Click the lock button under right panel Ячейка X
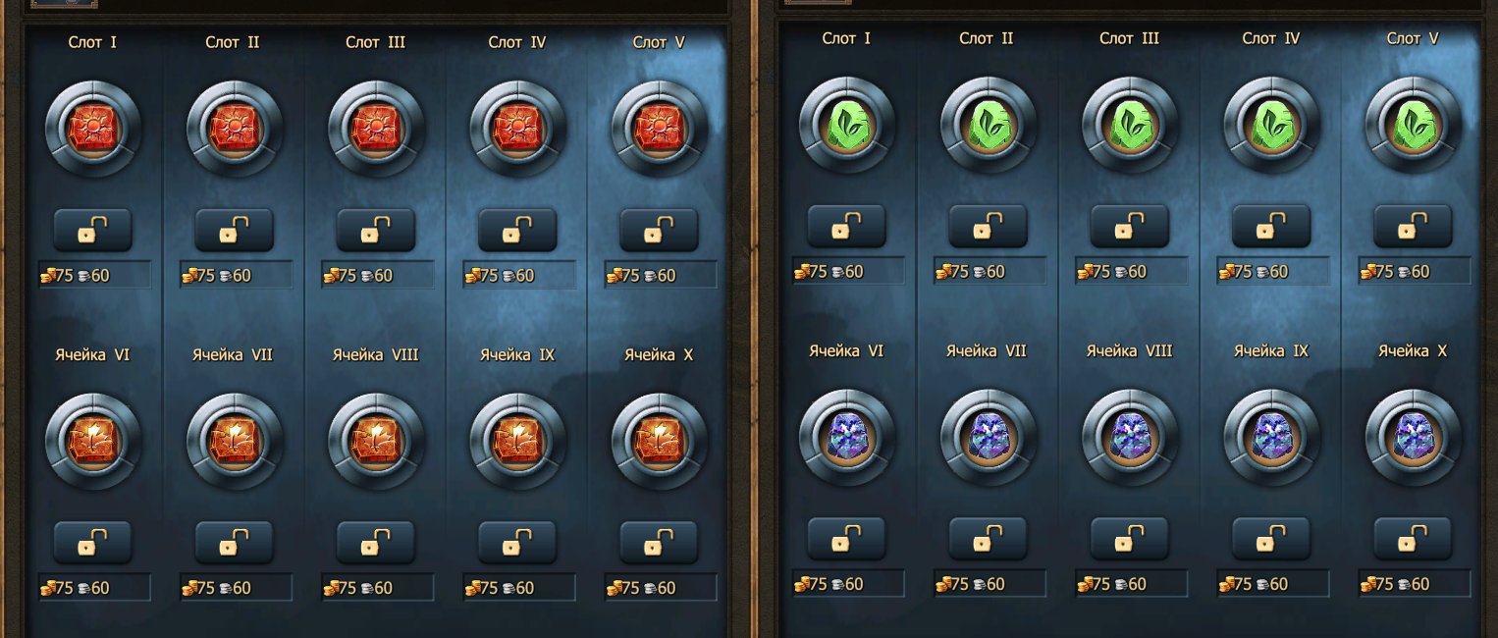 [1413, 539]
